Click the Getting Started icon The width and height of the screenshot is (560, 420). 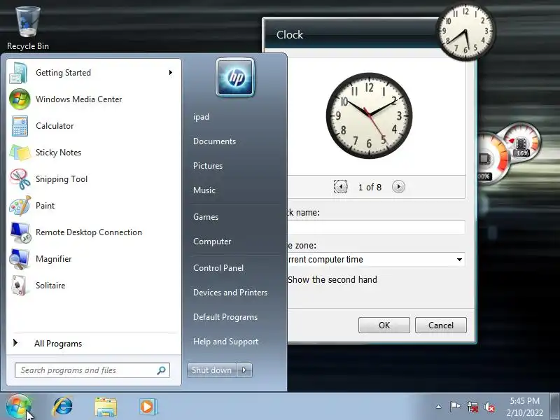(x=19, y=73)
